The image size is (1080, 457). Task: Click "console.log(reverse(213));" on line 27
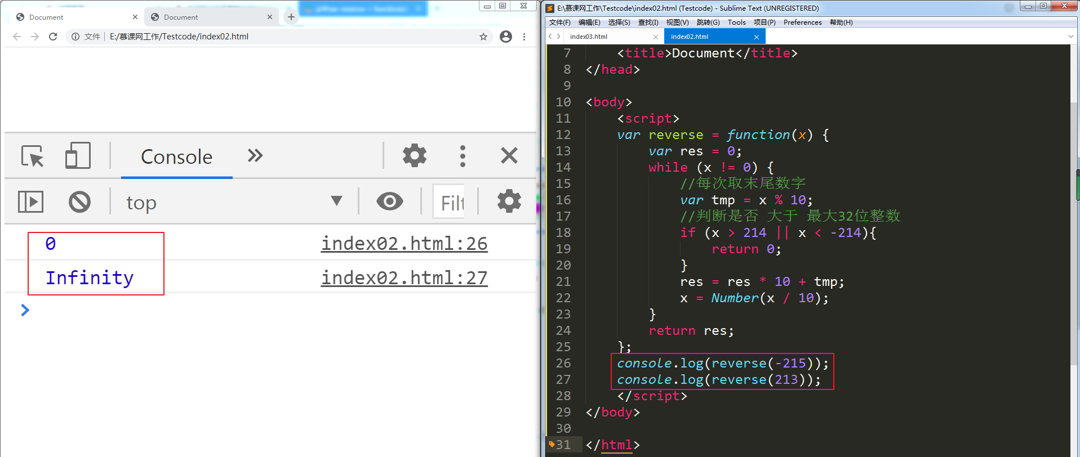point(719,379)
